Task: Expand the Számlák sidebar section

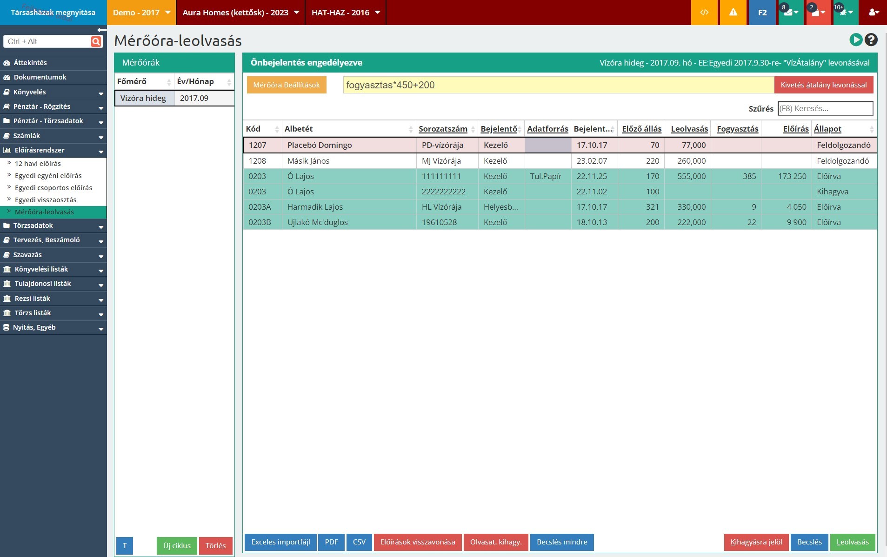Action: [53, 136]
